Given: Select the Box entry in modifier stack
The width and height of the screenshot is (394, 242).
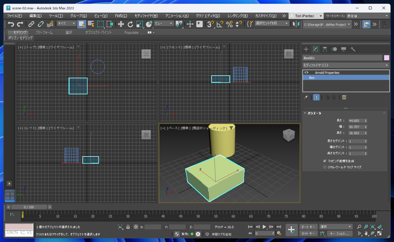Looking at the screenshot, I should (x=346, y=78).
